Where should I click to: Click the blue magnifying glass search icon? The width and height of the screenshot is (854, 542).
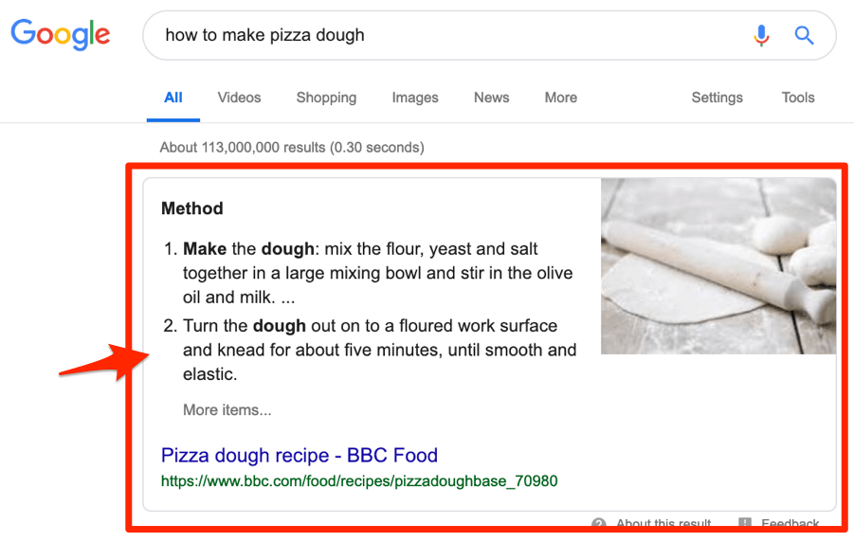click(804, 36)
